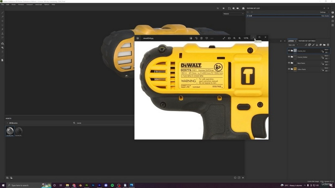Image resolution: width=335 pixels, height=188 pixels.
Task: Select the Projection tool
Action: (x=3, y=21)
